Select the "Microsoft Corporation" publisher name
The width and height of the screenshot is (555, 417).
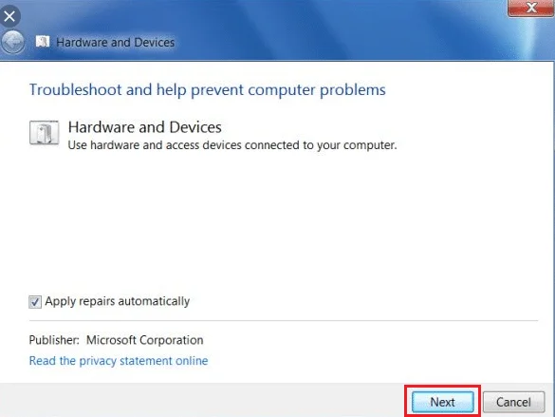(x=145, y=340)
